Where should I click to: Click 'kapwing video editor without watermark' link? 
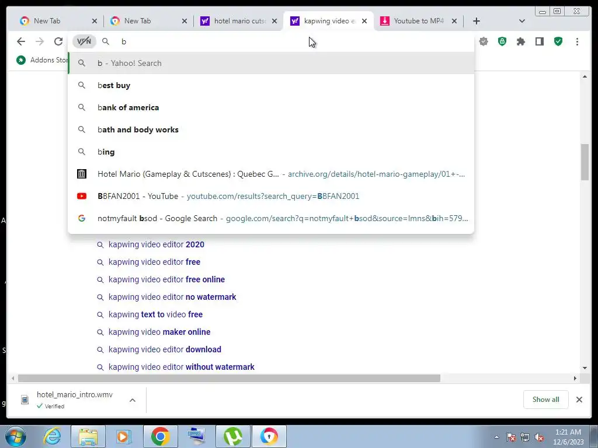pos(182,367)
